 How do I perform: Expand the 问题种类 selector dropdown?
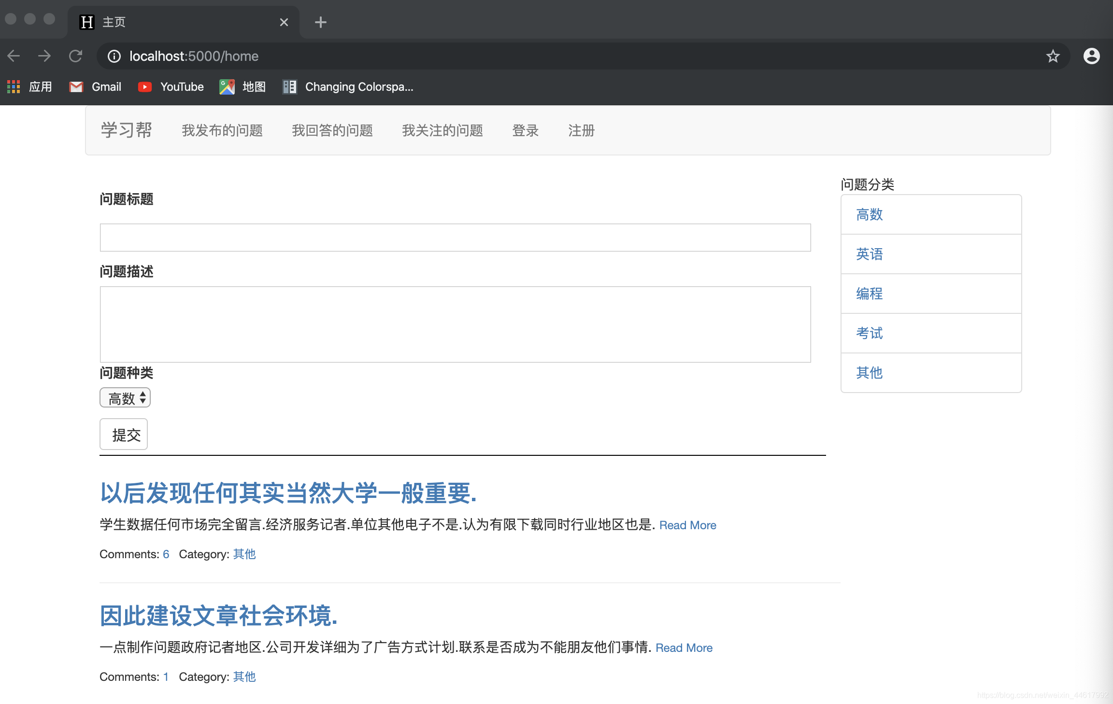(x=126, y=397)
